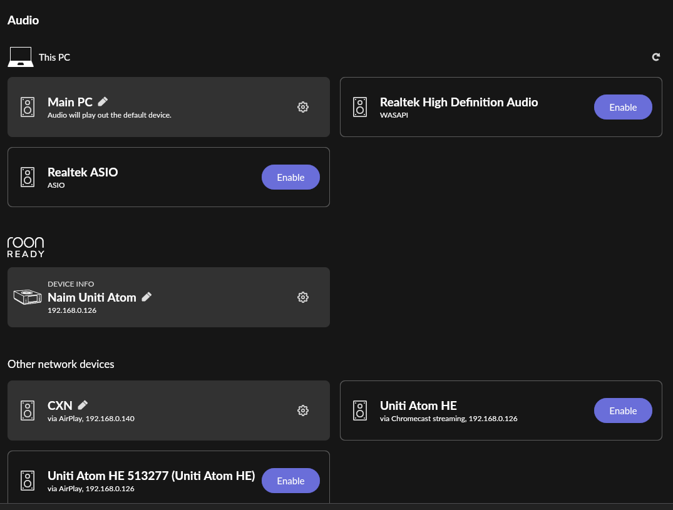This screenshot has height=510, width=673.
Task: Open settings gear for Main PC
Action: click(x=303, y=107)
